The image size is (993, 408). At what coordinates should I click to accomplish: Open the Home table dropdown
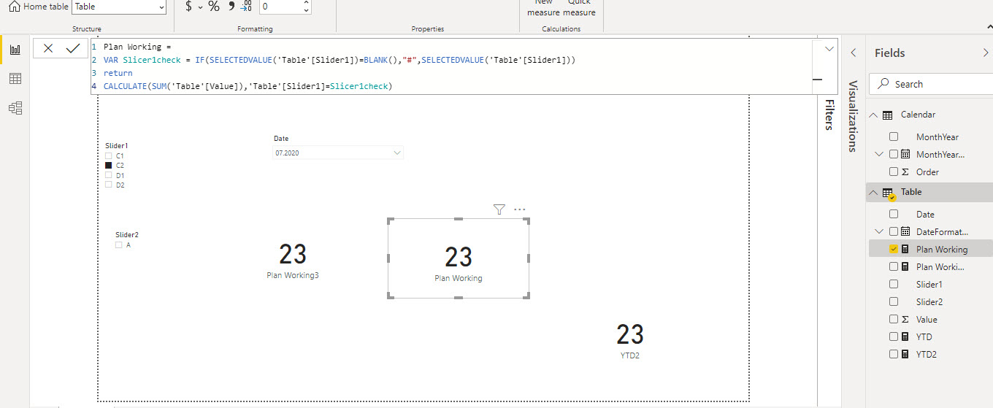tap(119, 7)
